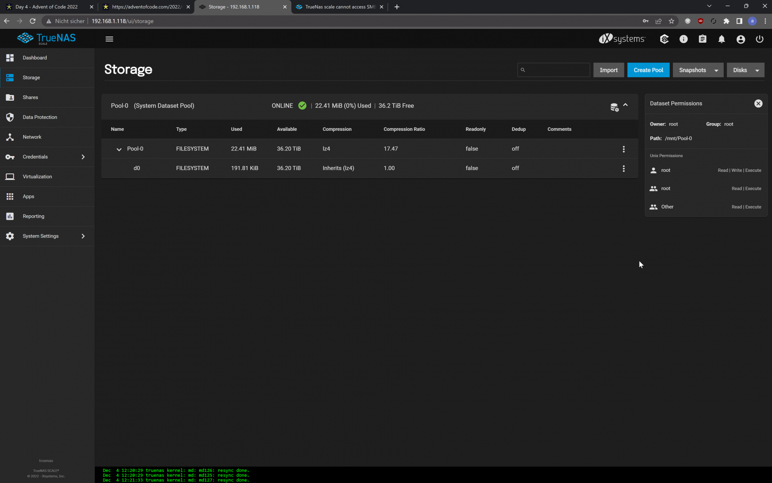The width and height of the screenshot is (772, 483).
Task: Open the system info icon
Action: (683, 39)
